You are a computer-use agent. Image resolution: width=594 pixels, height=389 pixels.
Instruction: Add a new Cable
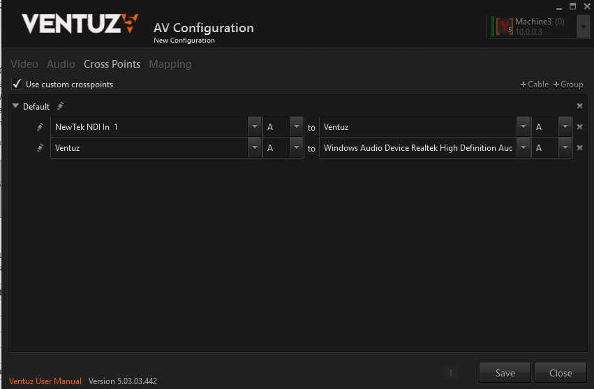tap(535, 85)
